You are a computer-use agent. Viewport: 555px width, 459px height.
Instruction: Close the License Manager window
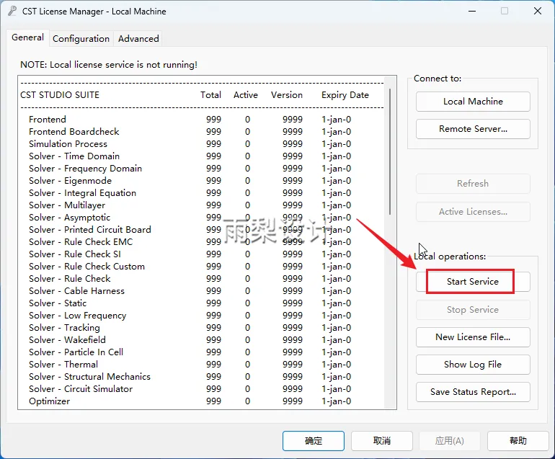pos(537,12)
